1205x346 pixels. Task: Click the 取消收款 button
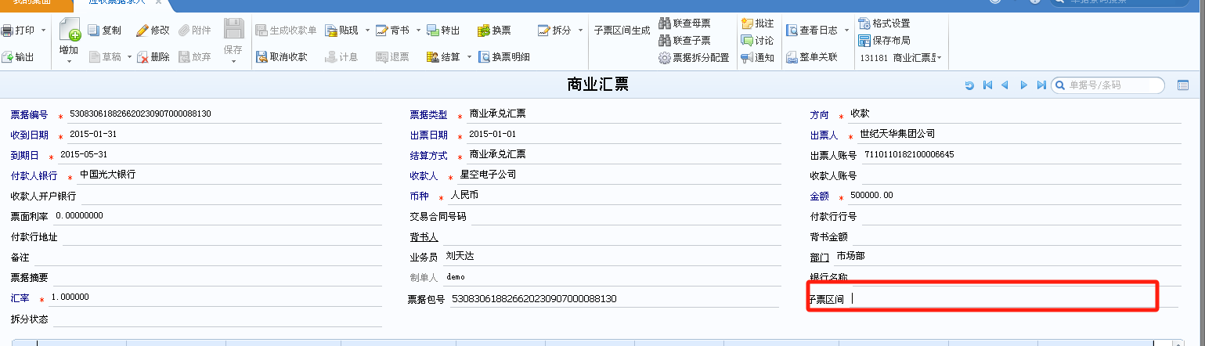point(282,57)
